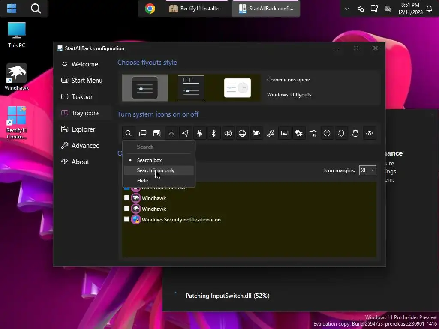Switch to the Taskbar section

84,96
